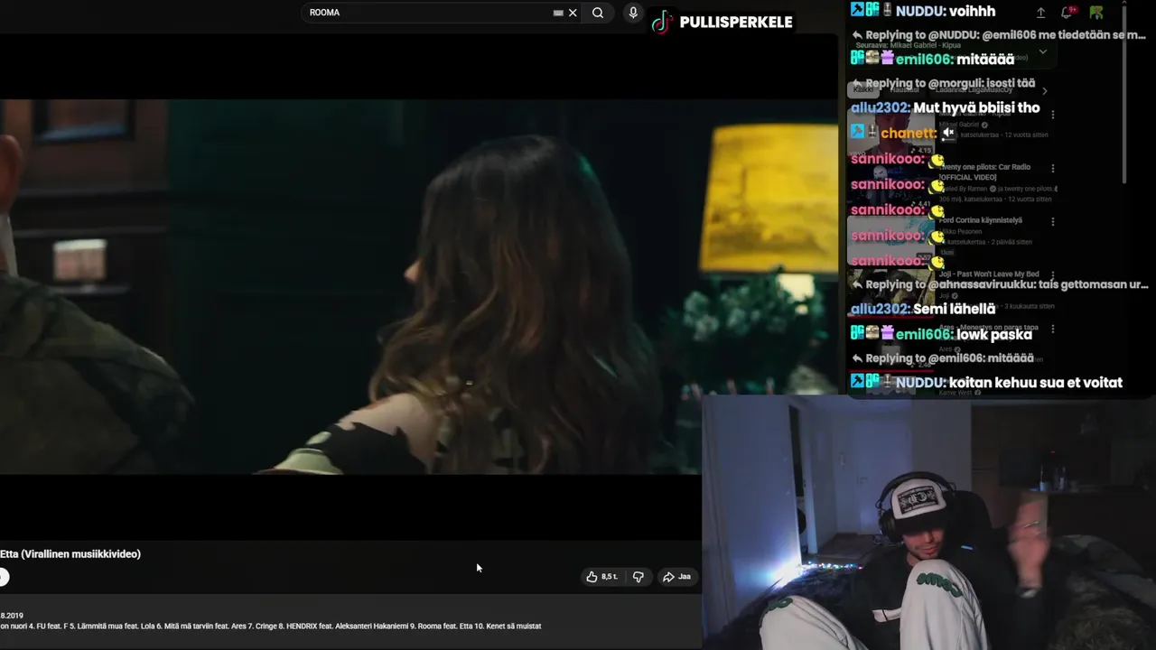Open options for the Mikael Gabriel video
This screenshot has height=650, width=1156.
(x=1053, y=115)
